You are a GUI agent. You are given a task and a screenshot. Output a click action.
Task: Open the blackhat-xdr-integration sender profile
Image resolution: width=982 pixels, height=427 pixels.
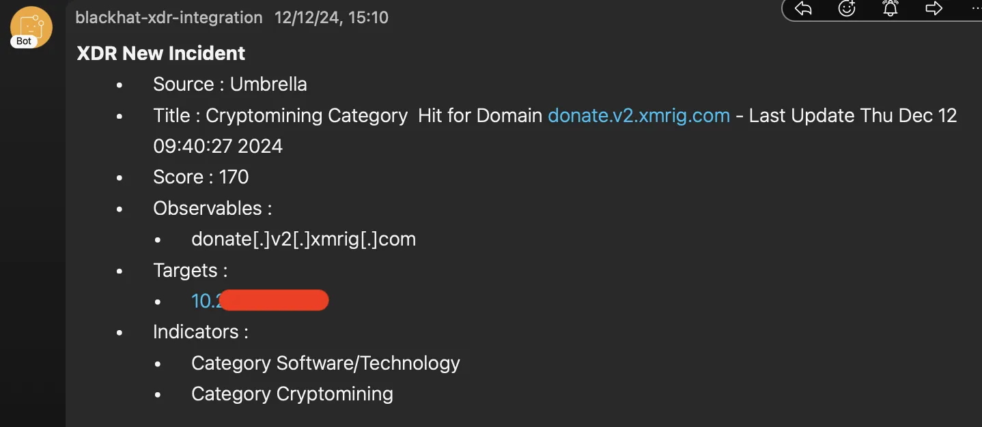pyautogui.click(x=169, y=18)
